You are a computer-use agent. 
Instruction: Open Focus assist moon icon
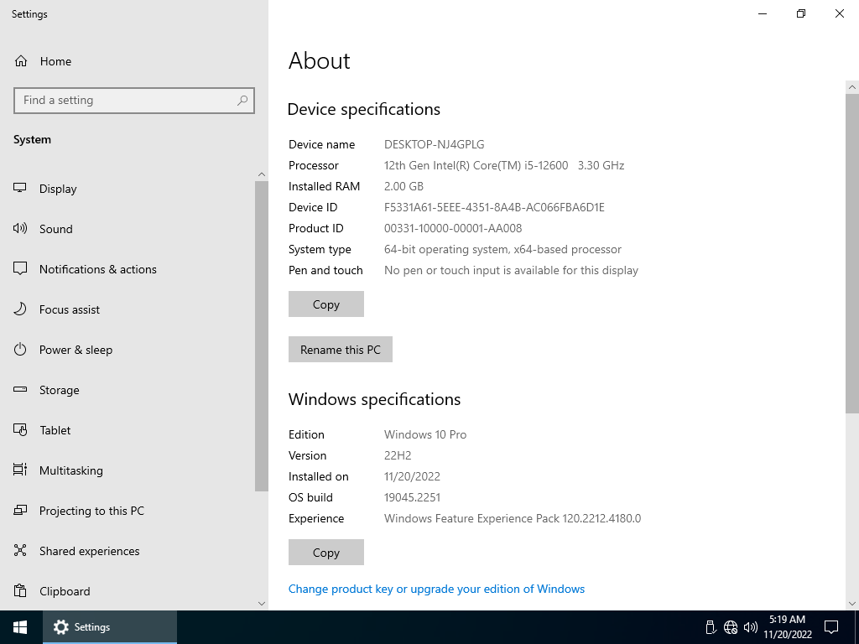[x=21, y=309]
